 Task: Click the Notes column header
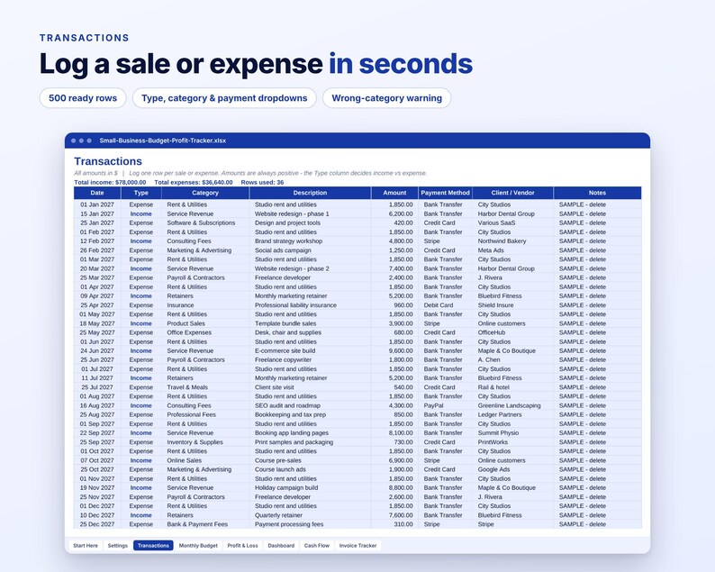597,193
